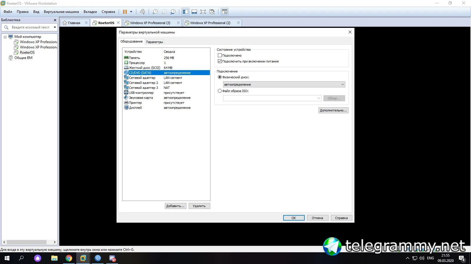
Task: Open the library search dropdown arrow
Action: click(55, 27)
